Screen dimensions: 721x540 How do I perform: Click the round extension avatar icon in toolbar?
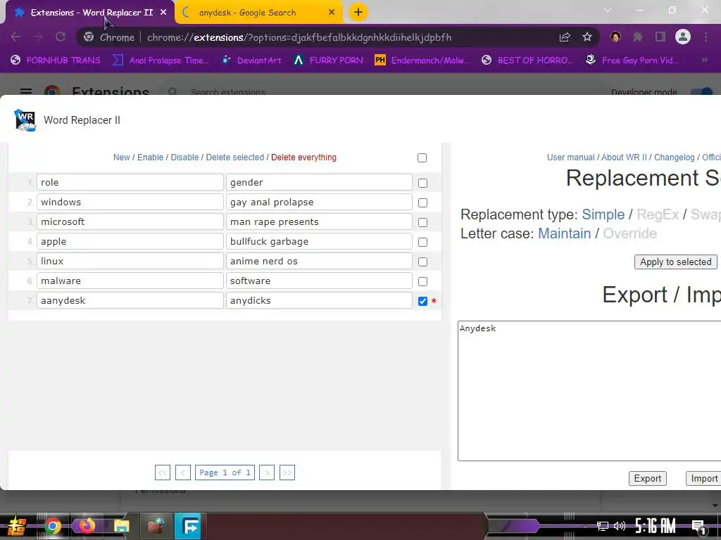(615, 37)
